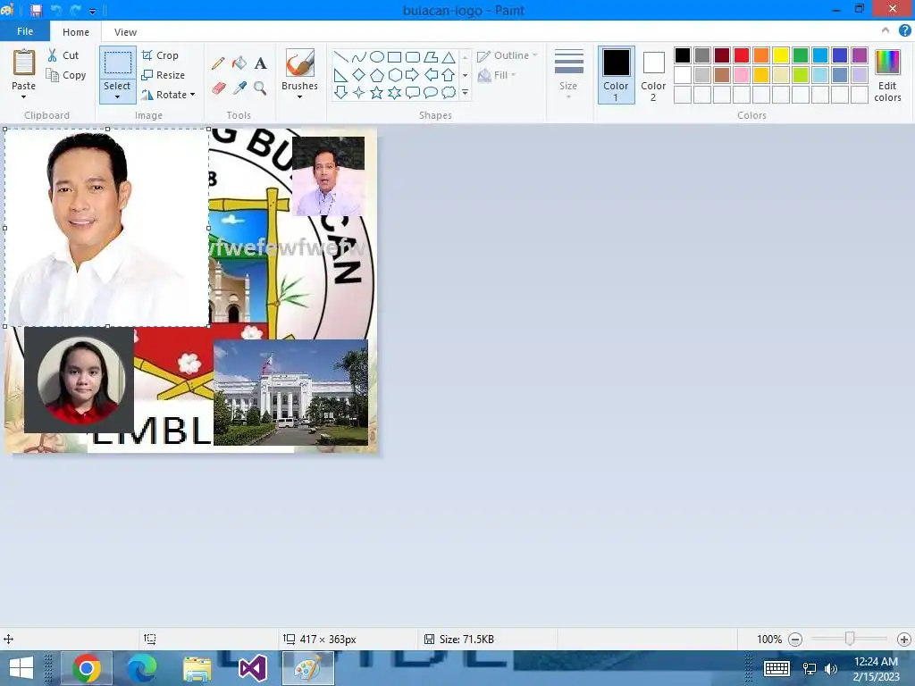Choose the Six-point star shape
This screenshot has width=915, height=686.
point(394,92)
